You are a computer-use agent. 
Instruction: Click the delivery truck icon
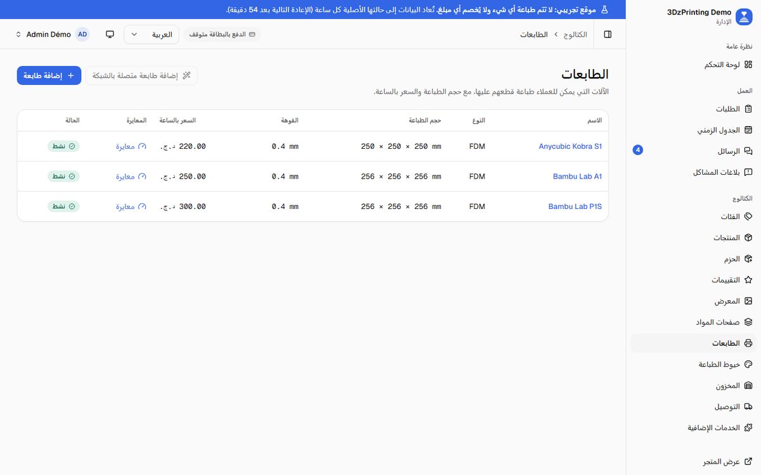coord(748,407)
